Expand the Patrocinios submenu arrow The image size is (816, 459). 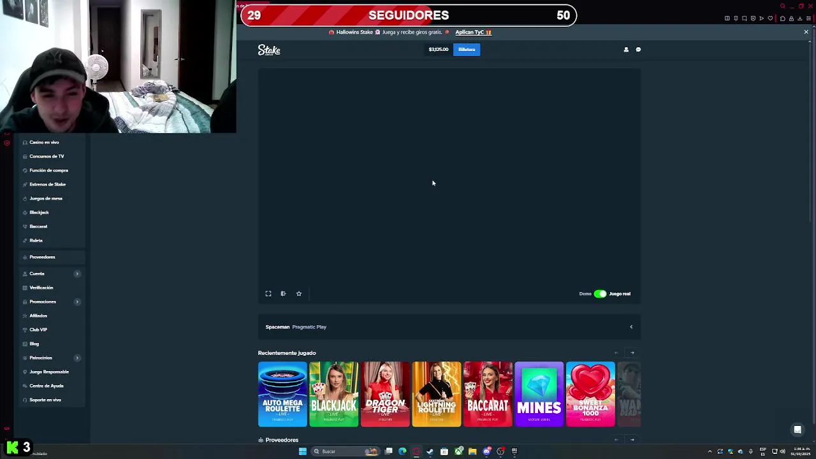click(77, 358)
